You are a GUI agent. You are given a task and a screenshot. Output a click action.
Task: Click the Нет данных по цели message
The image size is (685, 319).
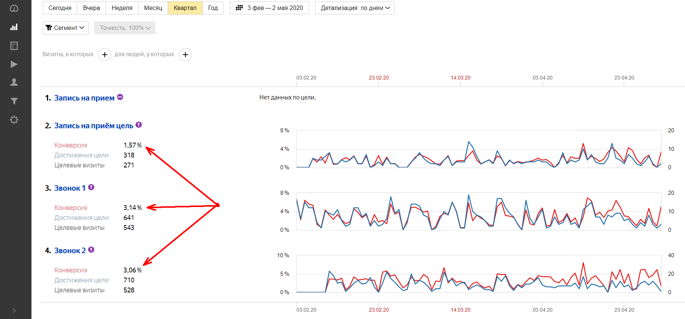tap(288, 98)
